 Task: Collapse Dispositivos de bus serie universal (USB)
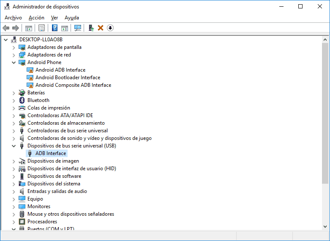14,146
